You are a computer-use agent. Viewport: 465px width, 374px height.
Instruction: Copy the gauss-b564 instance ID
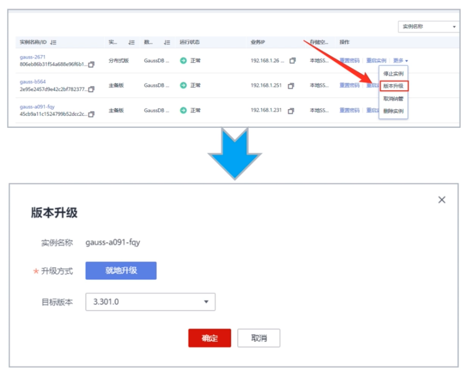click(91, 89)
